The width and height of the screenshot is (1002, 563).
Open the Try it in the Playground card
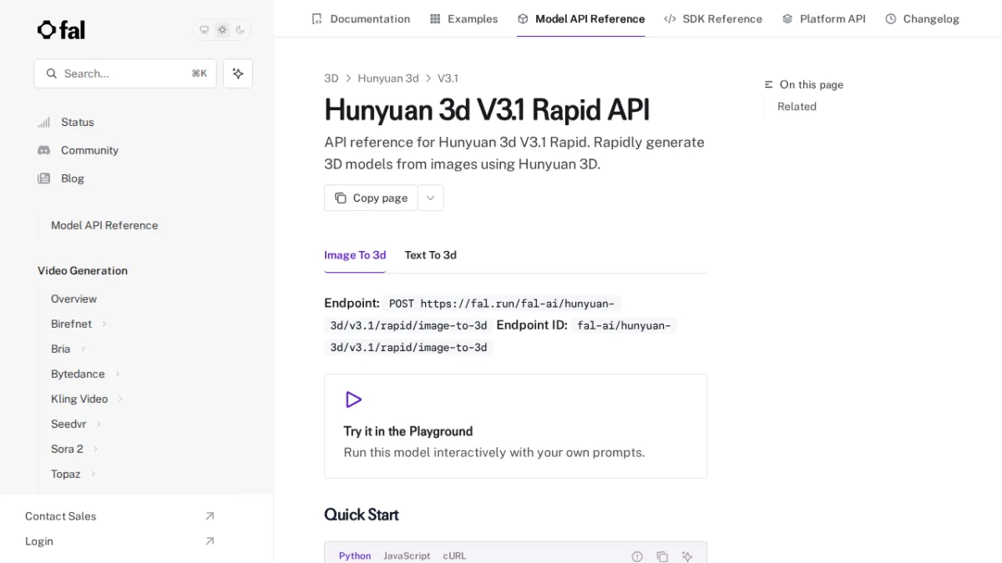click(x=515, y=426)
